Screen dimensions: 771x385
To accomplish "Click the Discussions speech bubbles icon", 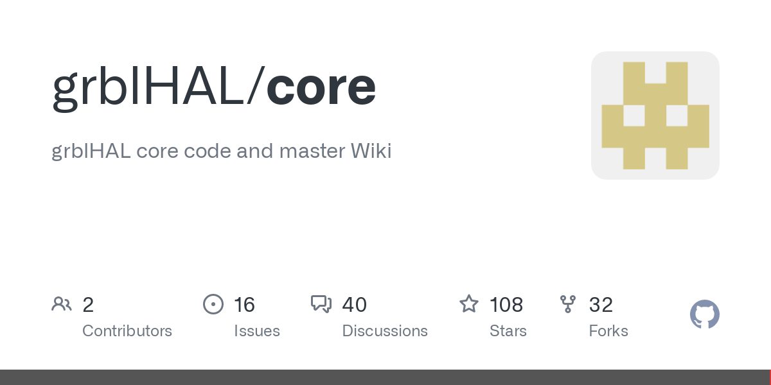I will [x=321, y=304].
